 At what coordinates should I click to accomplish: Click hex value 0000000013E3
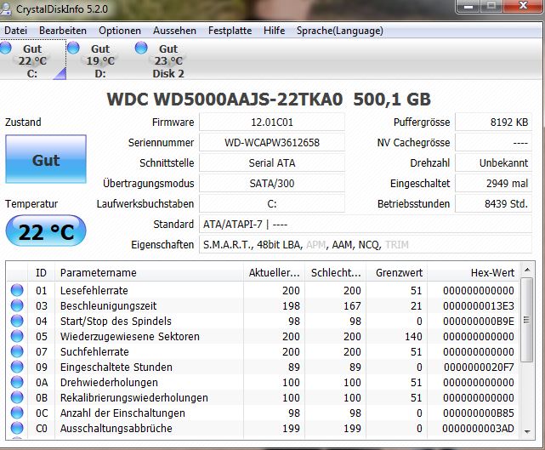tap(479, 305)
